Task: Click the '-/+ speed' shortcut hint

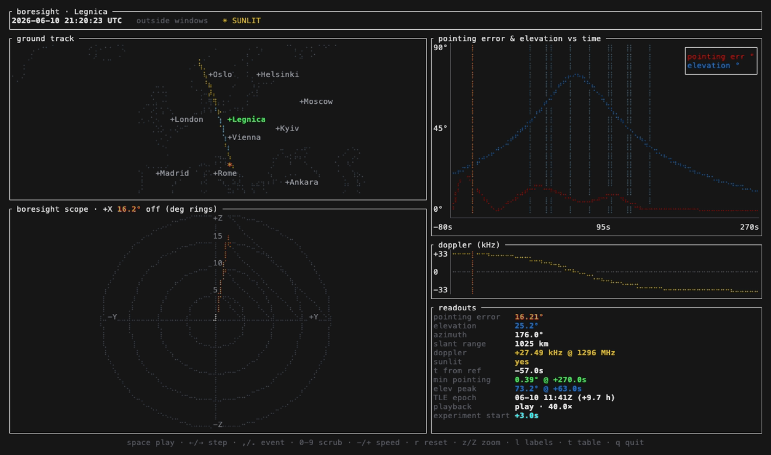Action: click(x=378, y=443)
